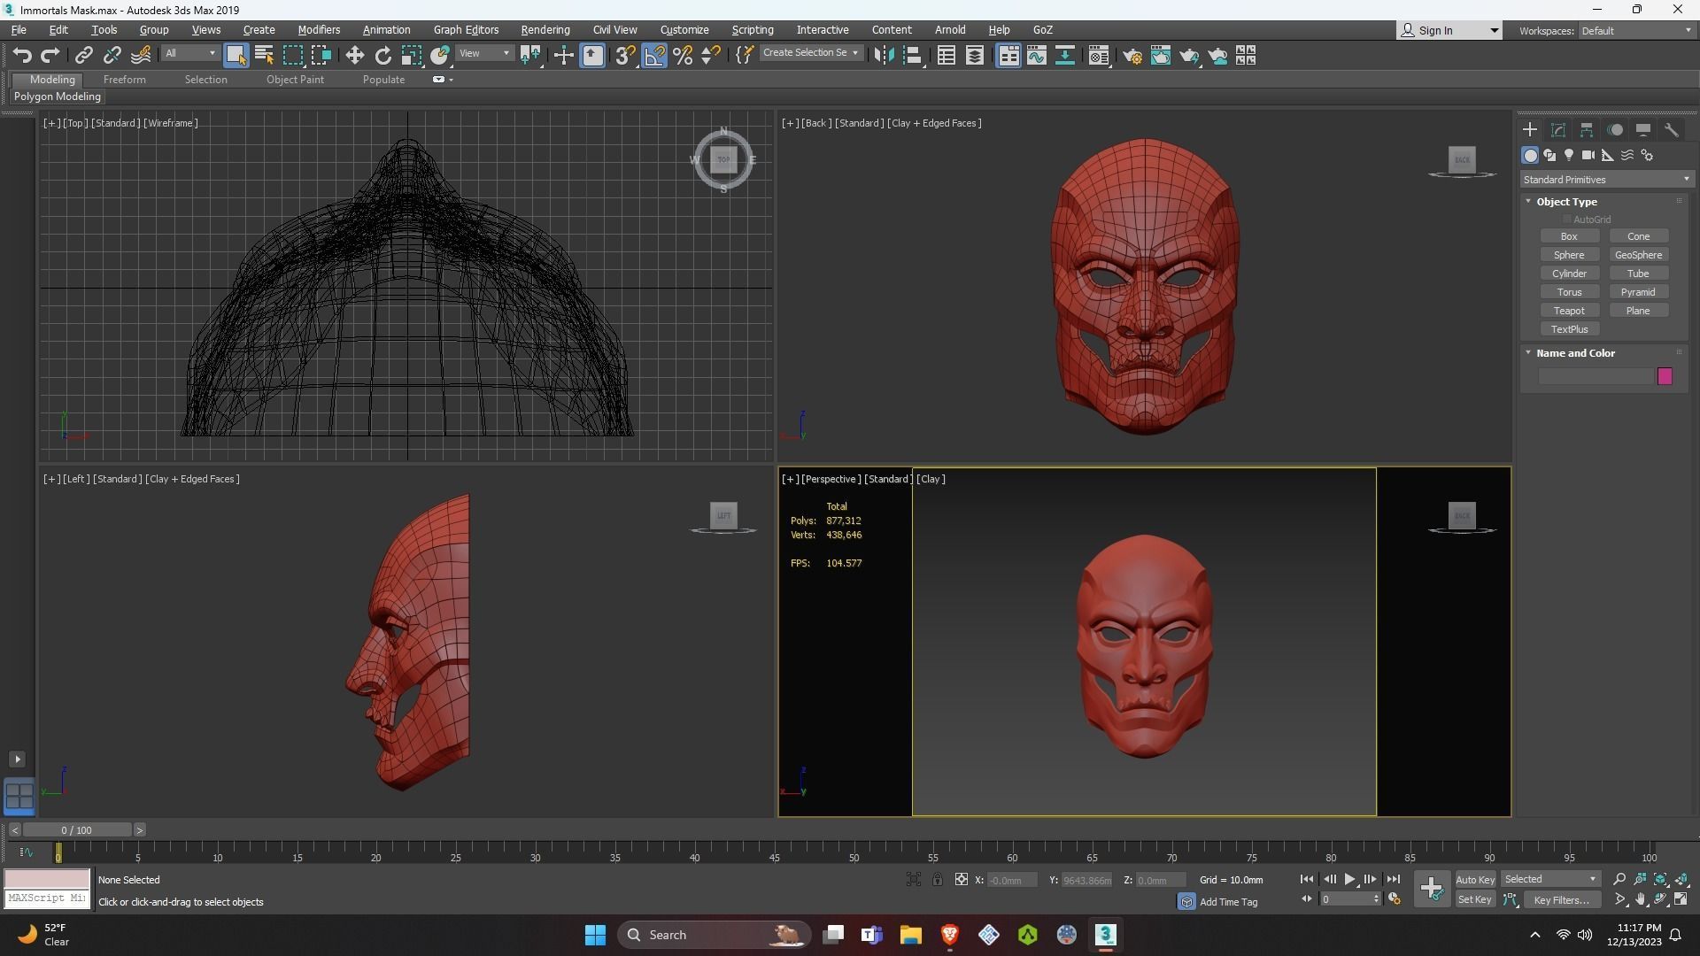The height and width of the screenshot is (956, 1700).
Task: Click Use Pivot Point Center icon
Action: [x=531, y=56]
